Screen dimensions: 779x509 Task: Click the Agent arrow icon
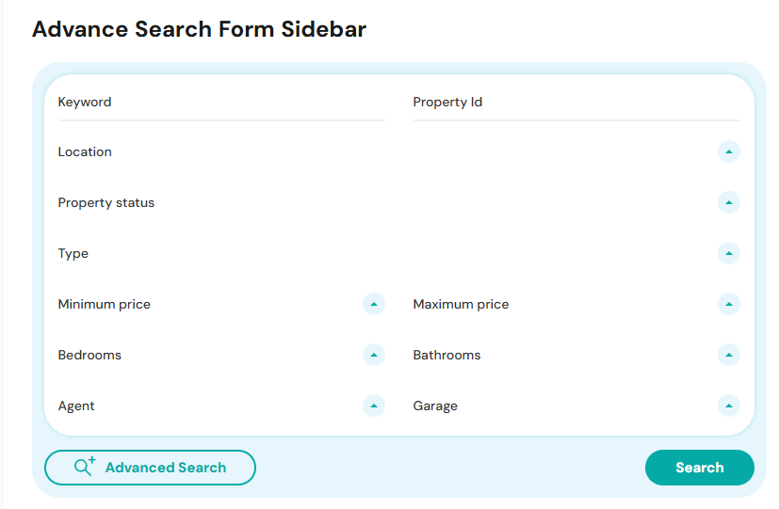click(x=374, y=406)
